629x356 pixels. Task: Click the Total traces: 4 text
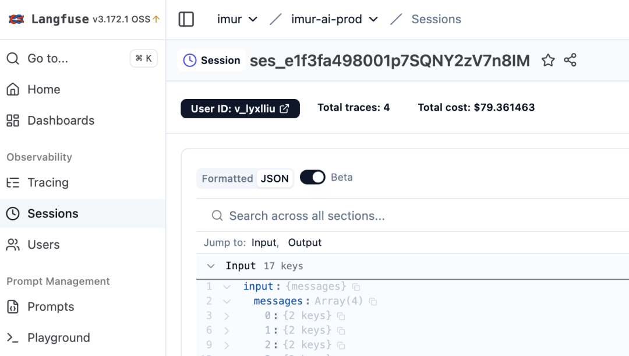click(354, 108)
